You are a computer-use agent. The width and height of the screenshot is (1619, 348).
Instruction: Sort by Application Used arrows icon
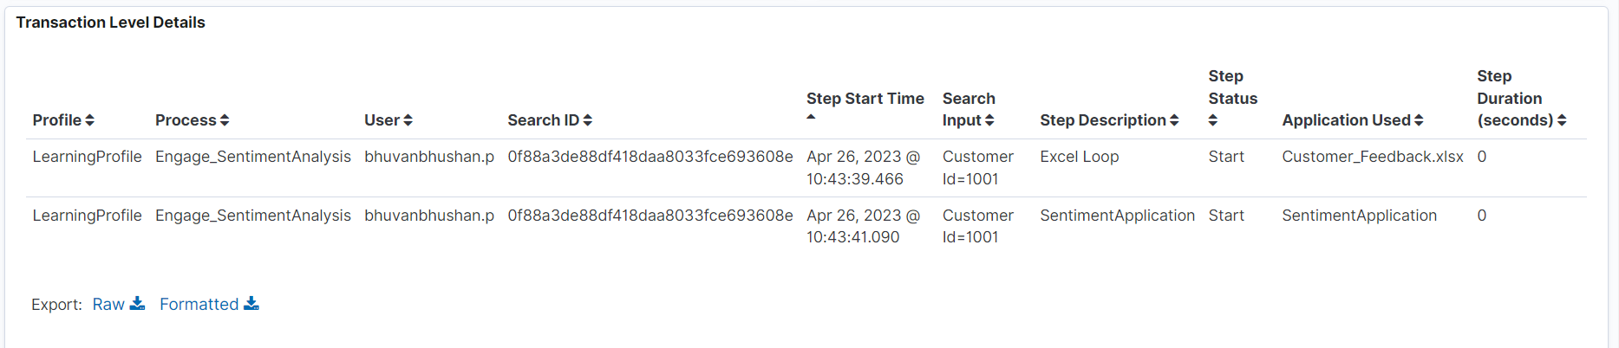pos(1419,120)
